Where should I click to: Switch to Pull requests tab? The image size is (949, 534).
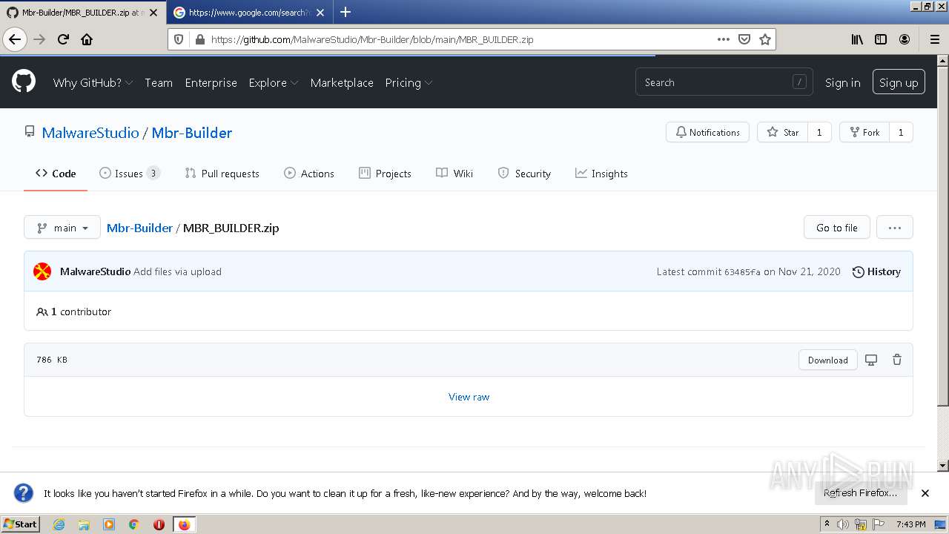pyautogui.click(x=222, y=174)
